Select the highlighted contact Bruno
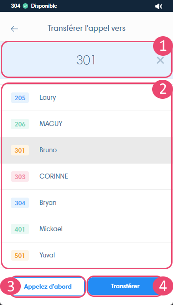173x305 pixels. click(x=86, y=150)
